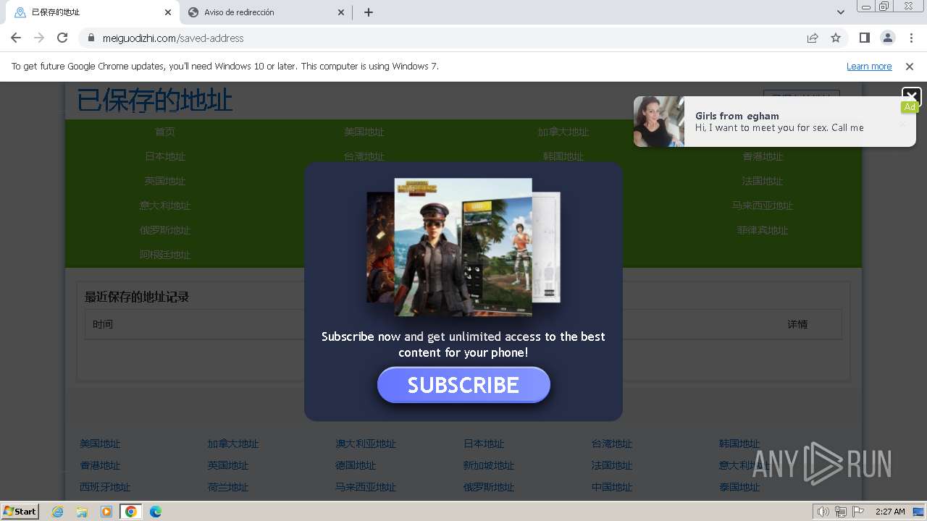This screenshot has width=927, height=521.
Task: Close the ad popup overlay
Action: (x=911, y=96)
